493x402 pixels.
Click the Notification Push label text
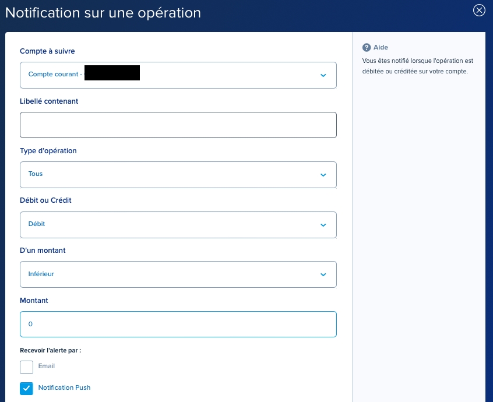pyautogui.click(x=64, y=388)
